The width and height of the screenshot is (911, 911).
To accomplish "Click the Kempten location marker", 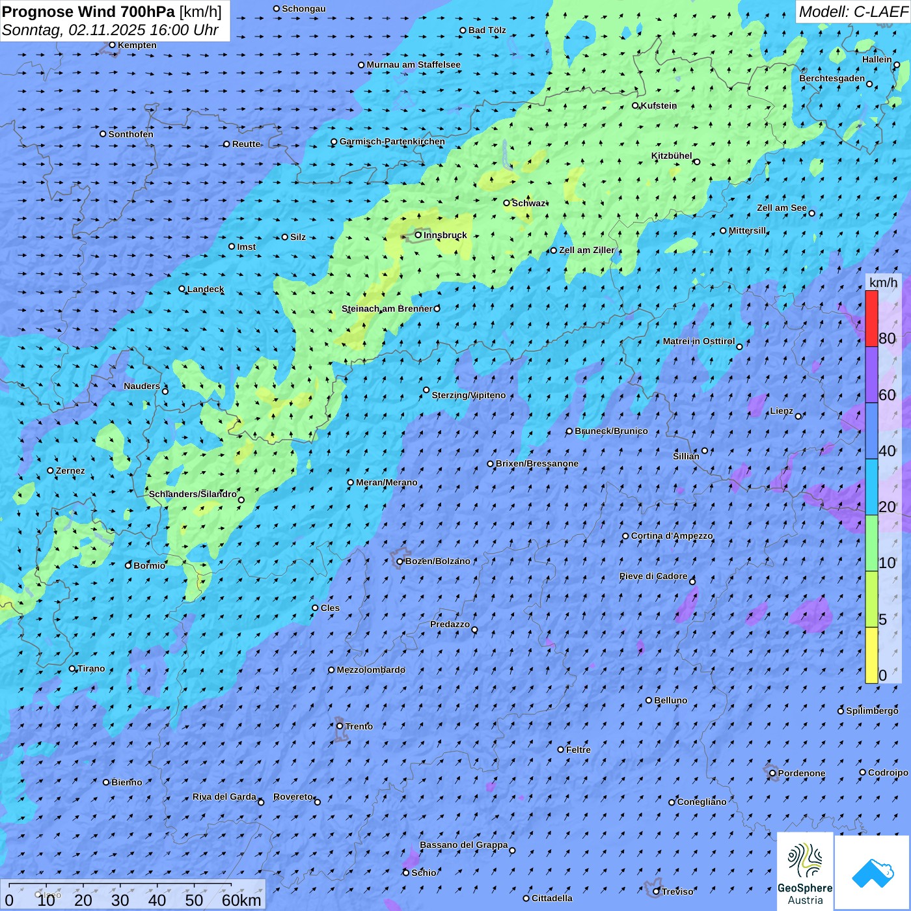I will pyautogui.click(x=112, y=45).
